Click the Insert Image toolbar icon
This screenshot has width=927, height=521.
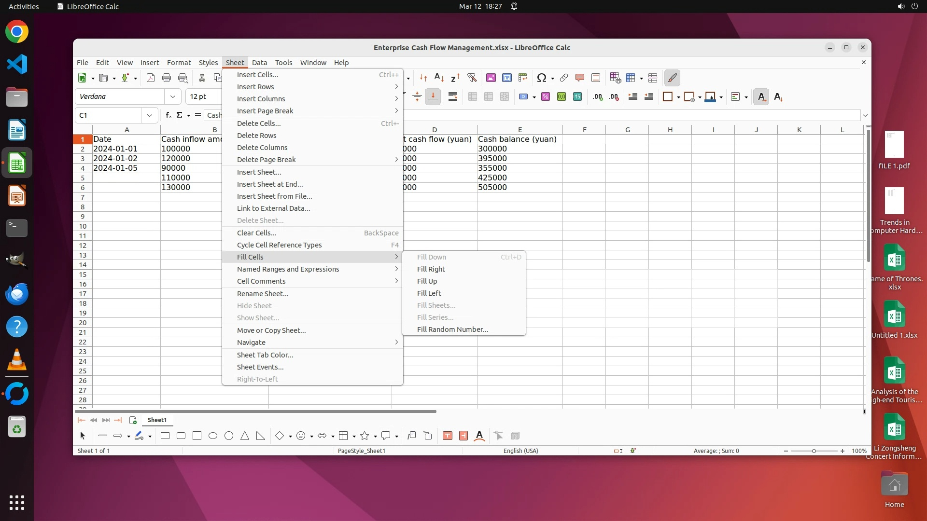(x=491, y=78)
